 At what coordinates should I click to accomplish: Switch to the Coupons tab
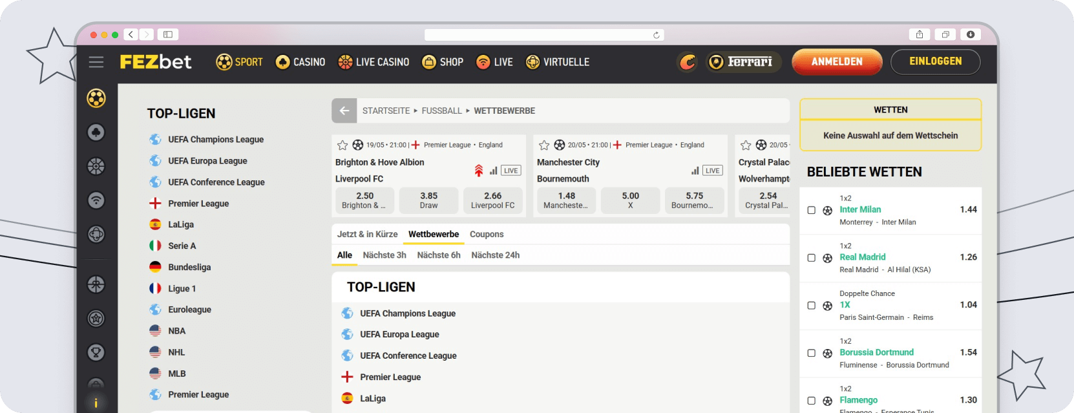point(487,234)
